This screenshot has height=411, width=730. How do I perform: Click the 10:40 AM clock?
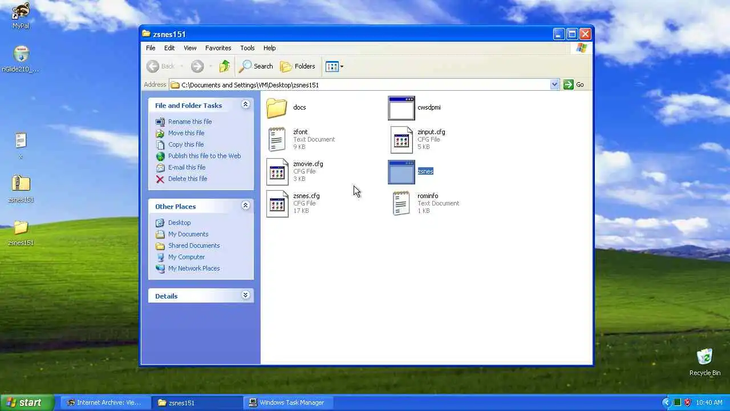(x=709, y=402)
